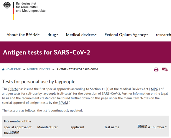Expand the drug menu
This screenshot has width=171, height=138.
[x=53, y=35]
